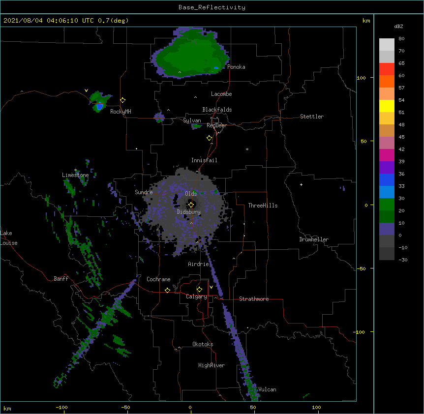Click the Drumheller label
Screen dimensions: 424x414
(x=314, y=239)
